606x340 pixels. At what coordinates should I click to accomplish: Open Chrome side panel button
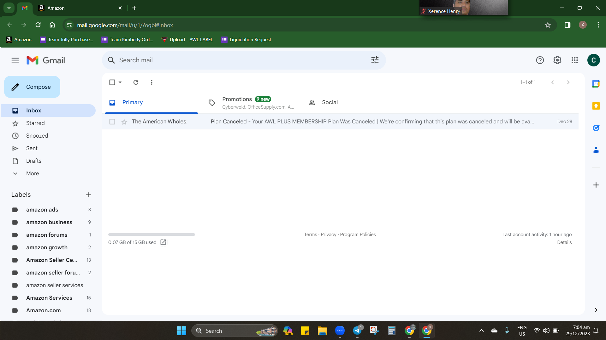click(x=567, y=25)
